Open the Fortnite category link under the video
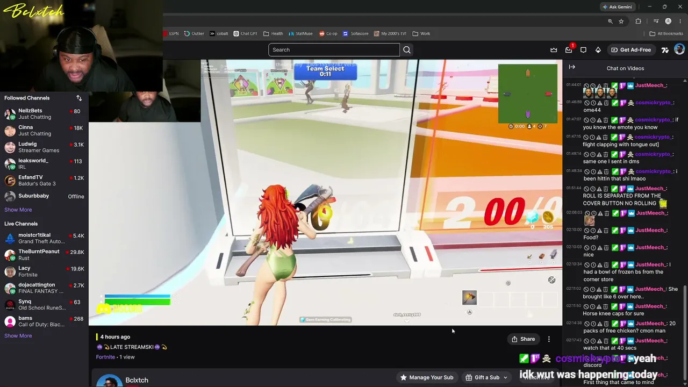The width and height of the screenshot is (688, 387). (105, 357)
